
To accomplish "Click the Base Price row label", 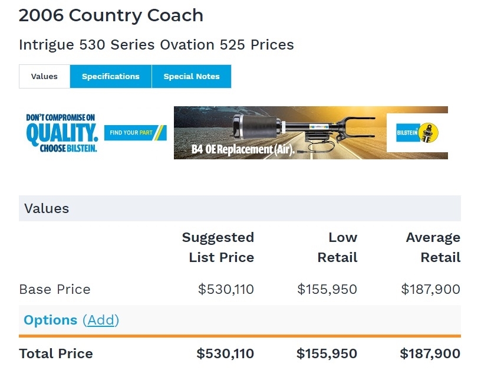I will click(x=55, y=289).
